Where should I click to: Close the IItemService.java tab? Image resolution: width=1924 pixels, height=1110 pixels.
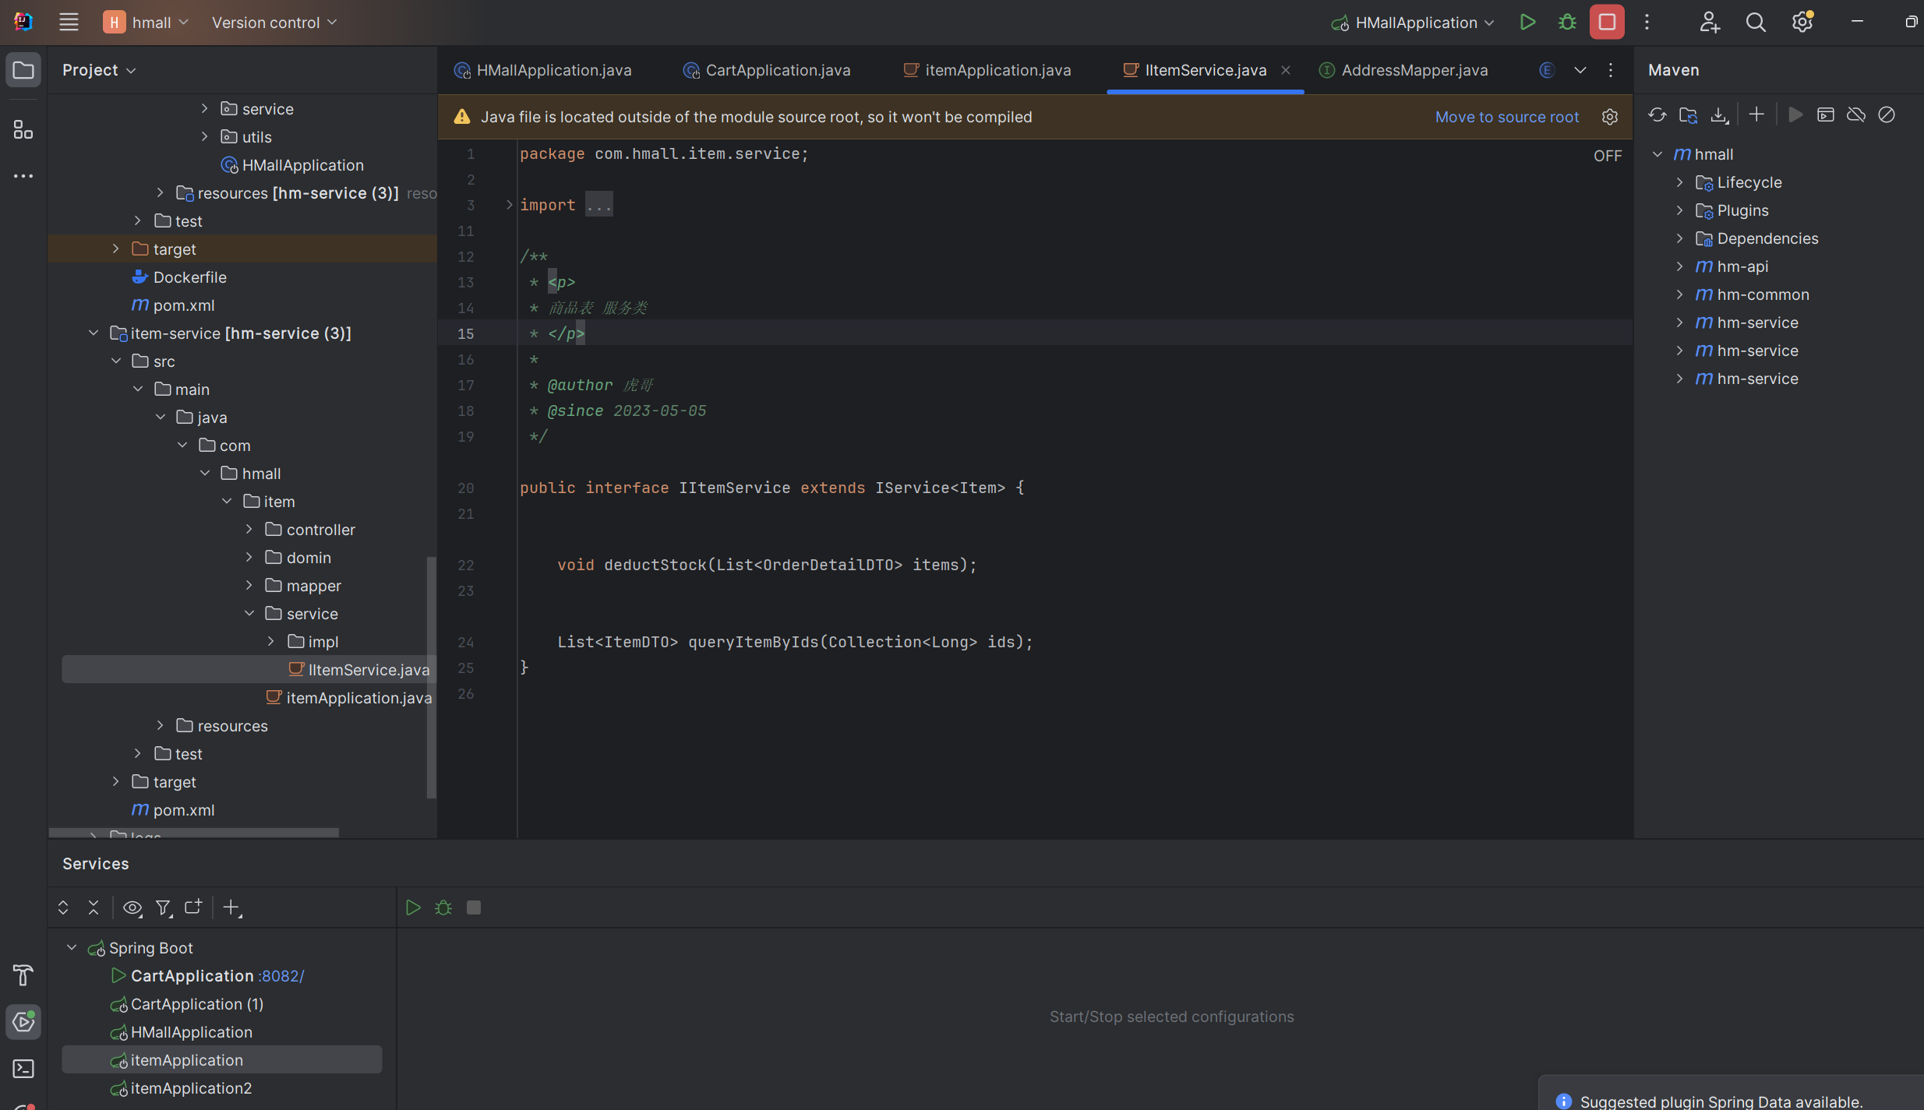[x=1286, y=70]
